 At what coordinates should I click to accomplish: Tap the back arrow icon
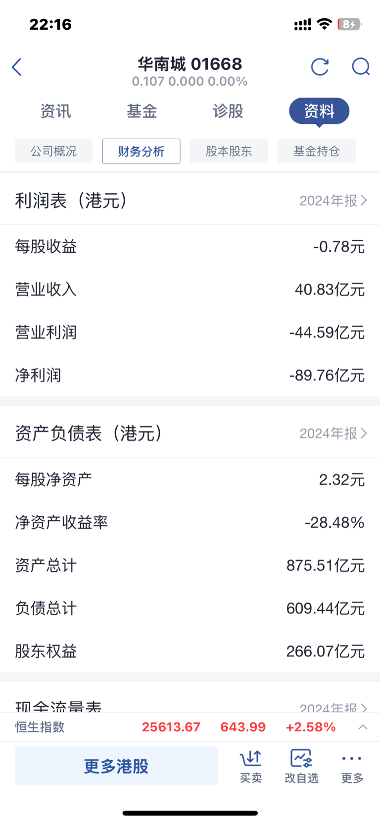[x=17, y=67]
